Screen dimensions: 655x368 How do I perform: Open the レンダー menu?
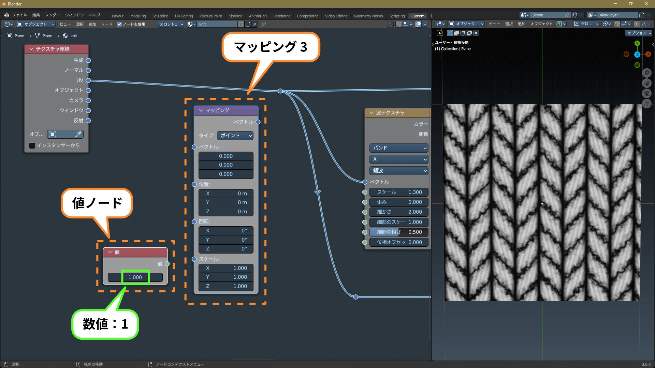click(x=52, y=15)
